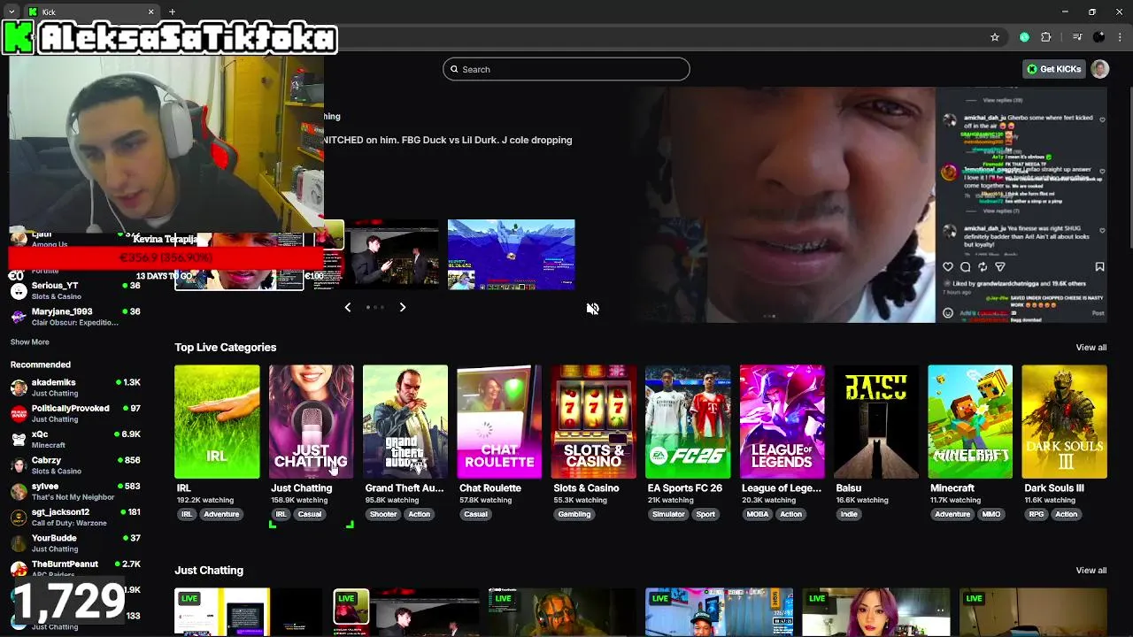Screen dimensions: 1133x637
Task: Open a new browser tab
Action: 172,12
